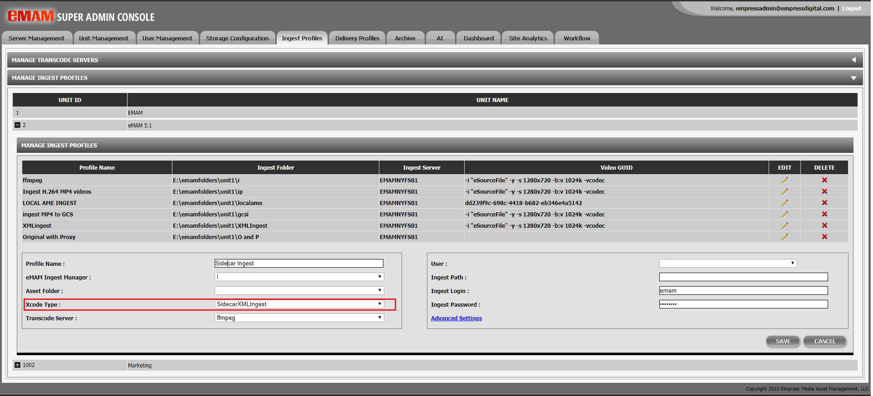Delete the Original with Proxy profile

coord(824,237)
